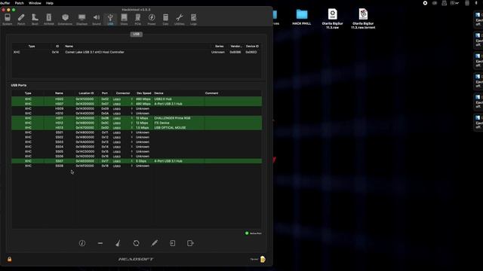This screenshot has height=271, width=483.
Task: Open the Displays toolbar section
Action: coord(82,20)
